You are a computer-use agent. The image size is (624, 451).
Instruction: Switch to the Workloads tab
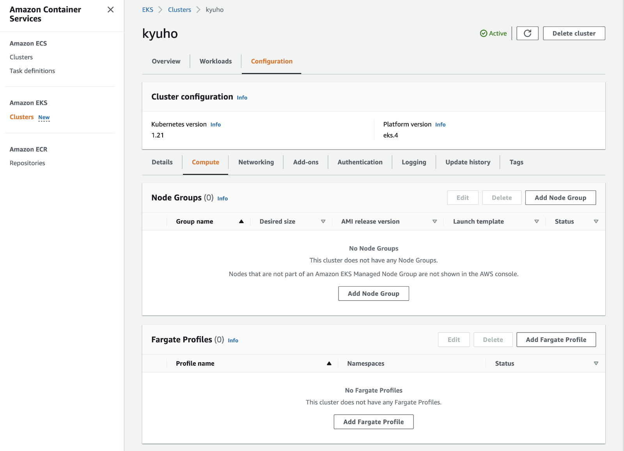pyautogui.click(x=216, y=62)
